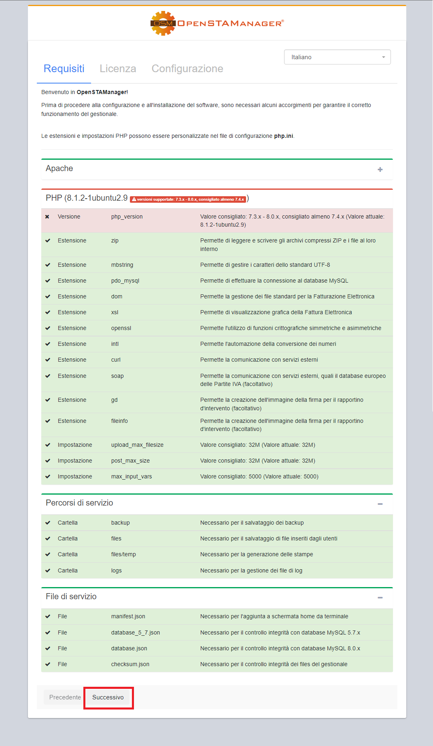Image resolution: width=433 pixels, height=746 pixels.
Task: Open the Italiano language dropdown
Action: [x=337, y=57]
